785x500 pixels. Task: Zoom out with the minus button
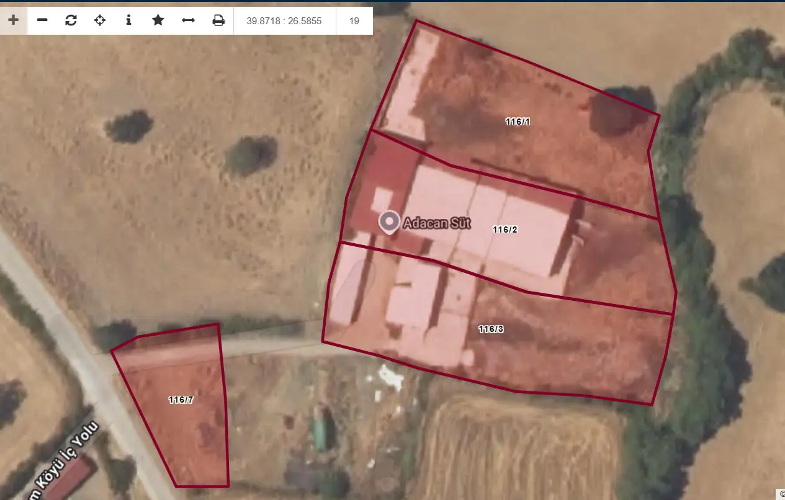(x=42, y=20)
